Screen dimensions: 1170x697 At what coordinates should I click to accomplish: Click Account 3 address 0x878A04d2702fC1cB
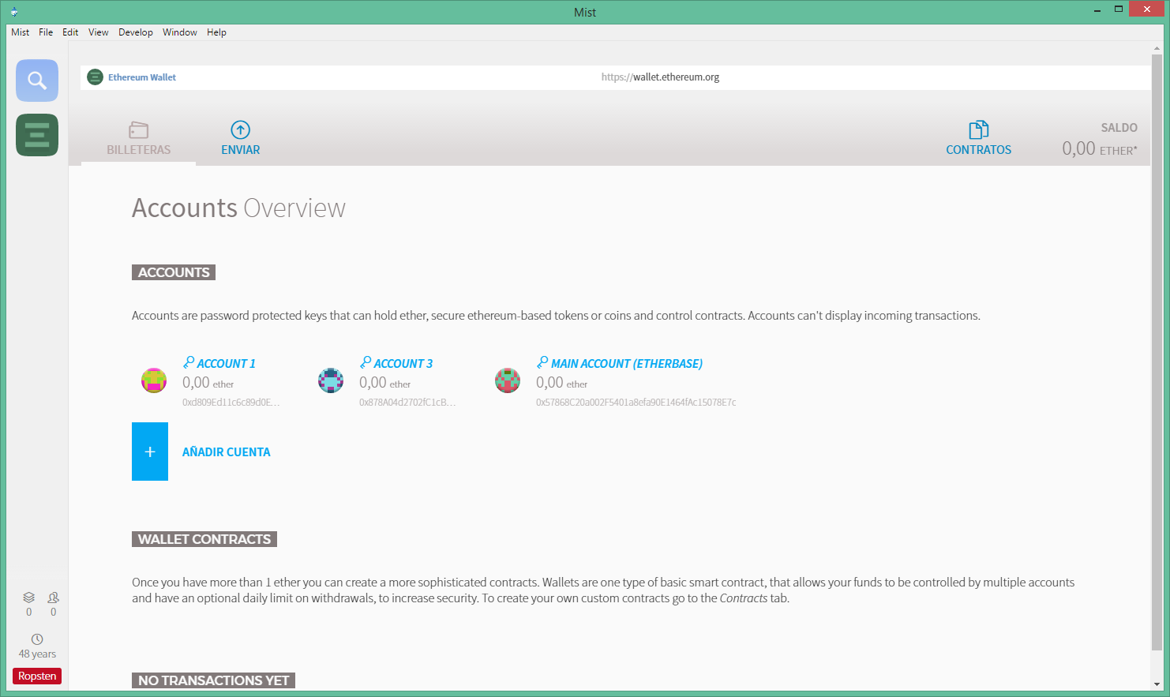pyautogui.click(x=408, y=403)
